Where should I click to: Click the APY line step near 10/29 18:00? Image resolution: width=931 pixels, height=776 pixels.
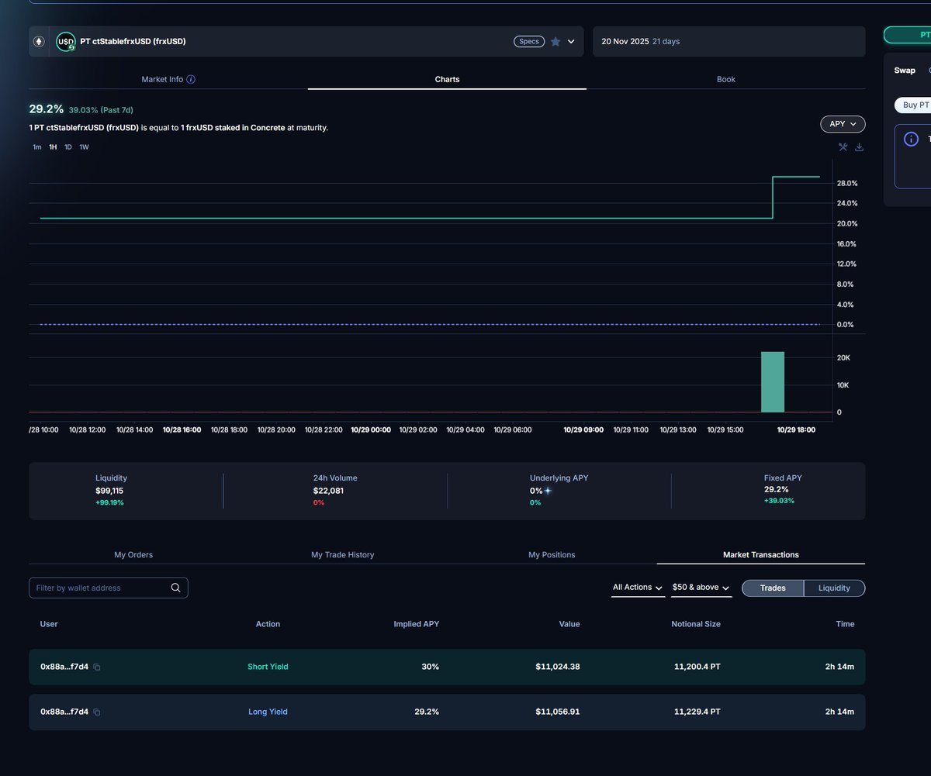click(773, 197)
